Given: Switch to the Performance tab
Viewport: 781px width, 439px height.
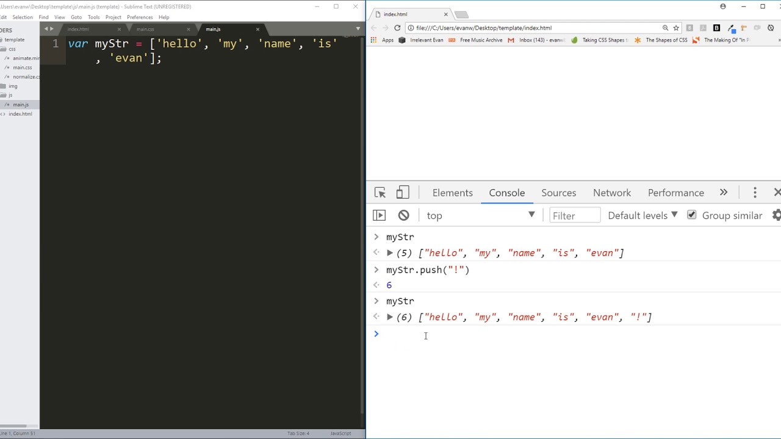Looking at the screenshot, I should pos(676,193).
